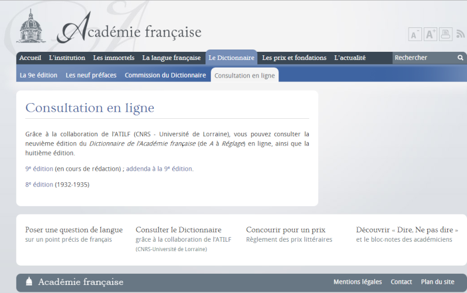467x293 pixels.
Task: Open La langue française menu
Action: pyautogui.click(x=171, y=58)
